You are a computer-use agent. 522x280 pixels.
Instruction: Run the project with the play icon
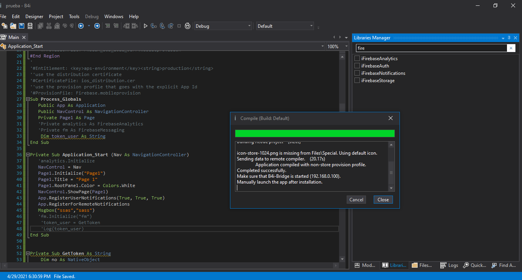click(x=146, y=26)
